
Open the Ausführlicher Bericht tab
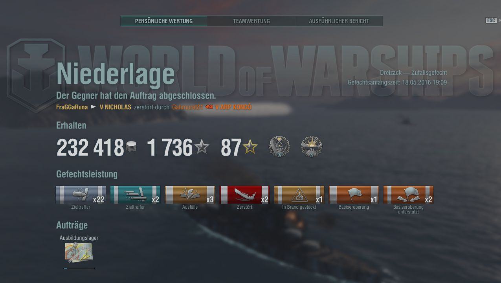[339, 21]
